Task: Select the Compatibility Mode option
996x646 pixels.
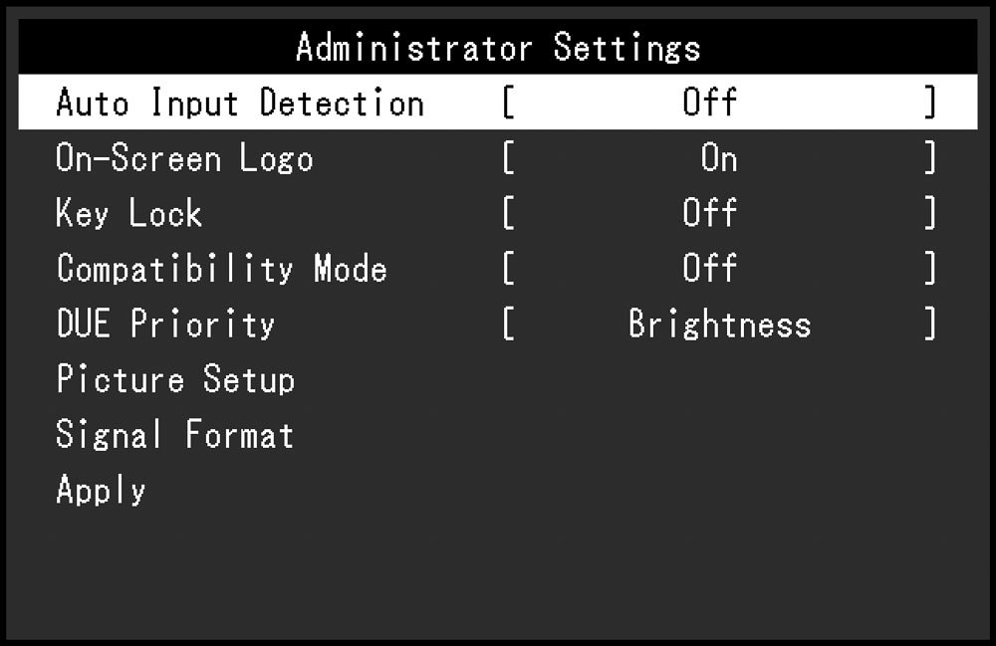Action: click(x=222, y=268)
